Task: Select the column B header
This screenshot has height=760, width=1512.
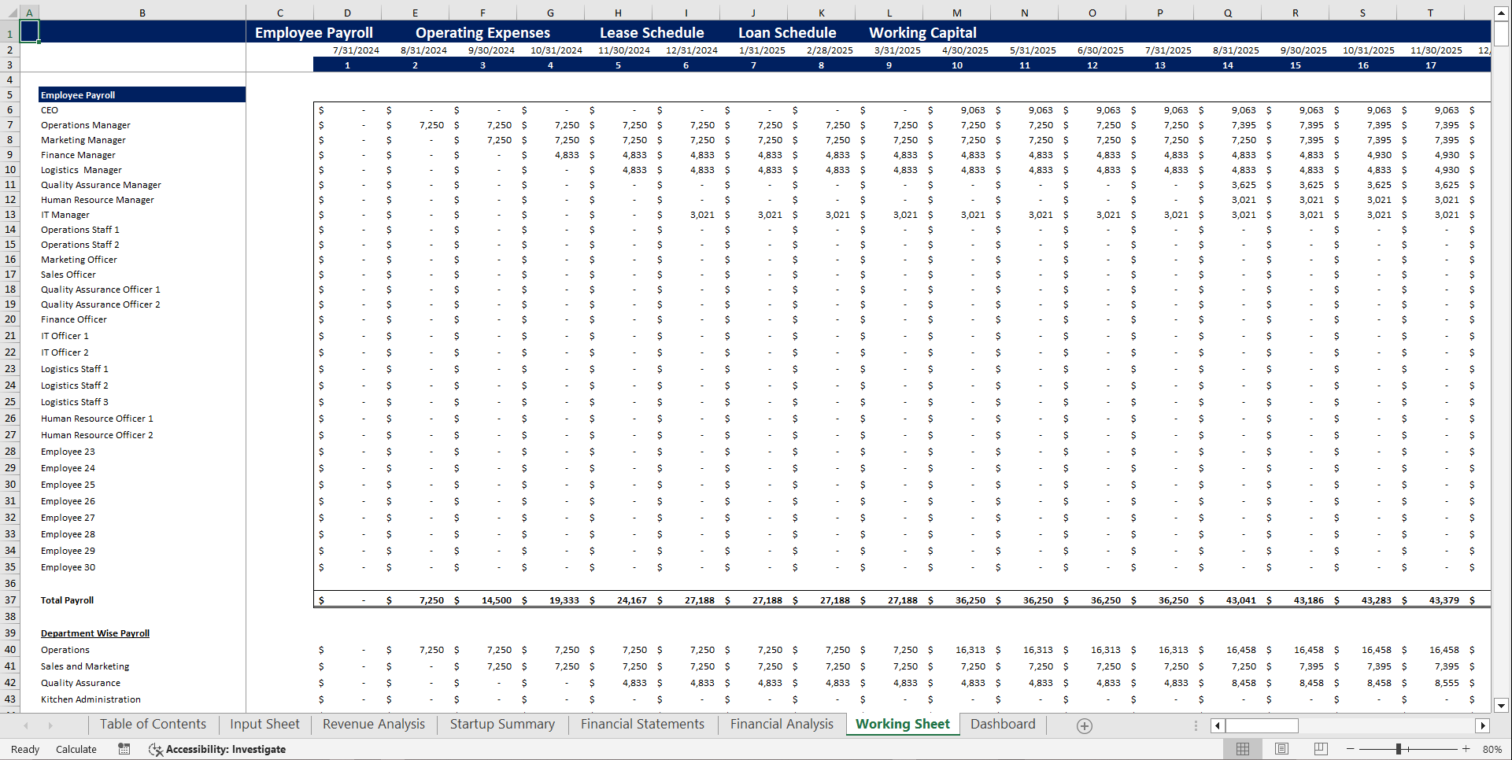Action: click(142, 13)
